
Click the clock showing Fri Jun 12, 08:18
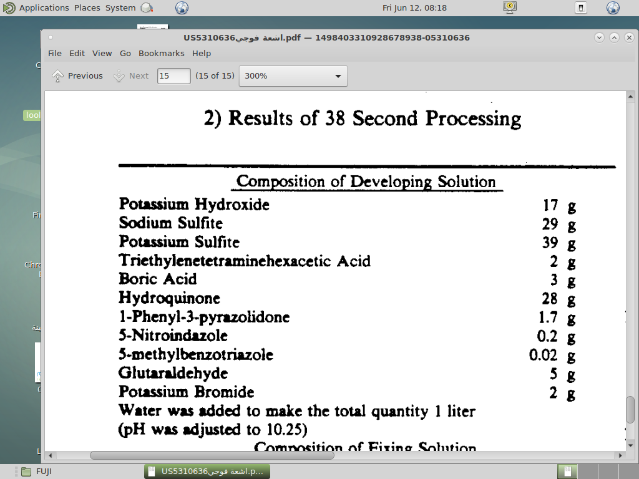point(414,7)
